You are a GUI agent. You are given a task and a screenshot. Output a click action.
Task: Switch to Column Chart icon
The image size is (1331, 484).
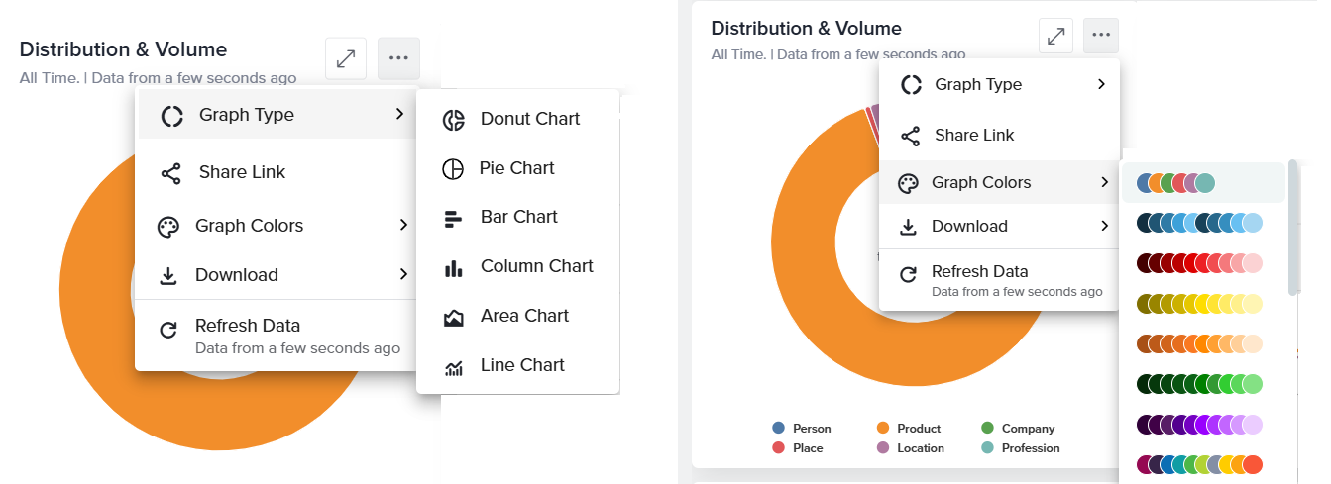[454, 267]
